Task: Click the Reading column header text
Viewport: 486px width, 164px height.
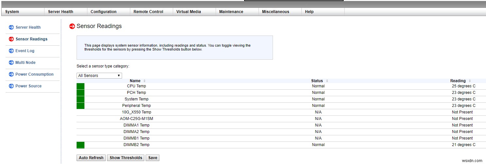Action: (458, 81)
